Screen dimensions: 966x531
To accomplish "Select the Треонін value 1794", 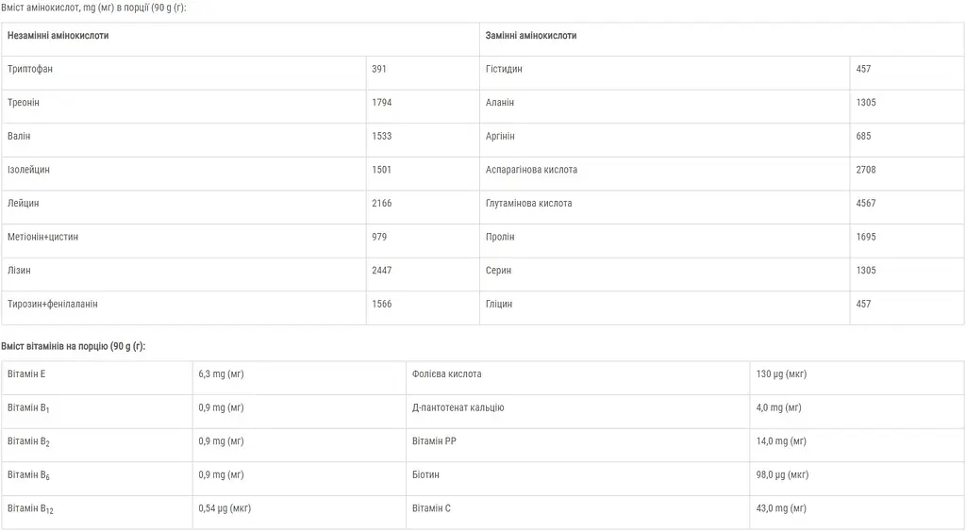I will pyautogui.click(x=381, y=103).
